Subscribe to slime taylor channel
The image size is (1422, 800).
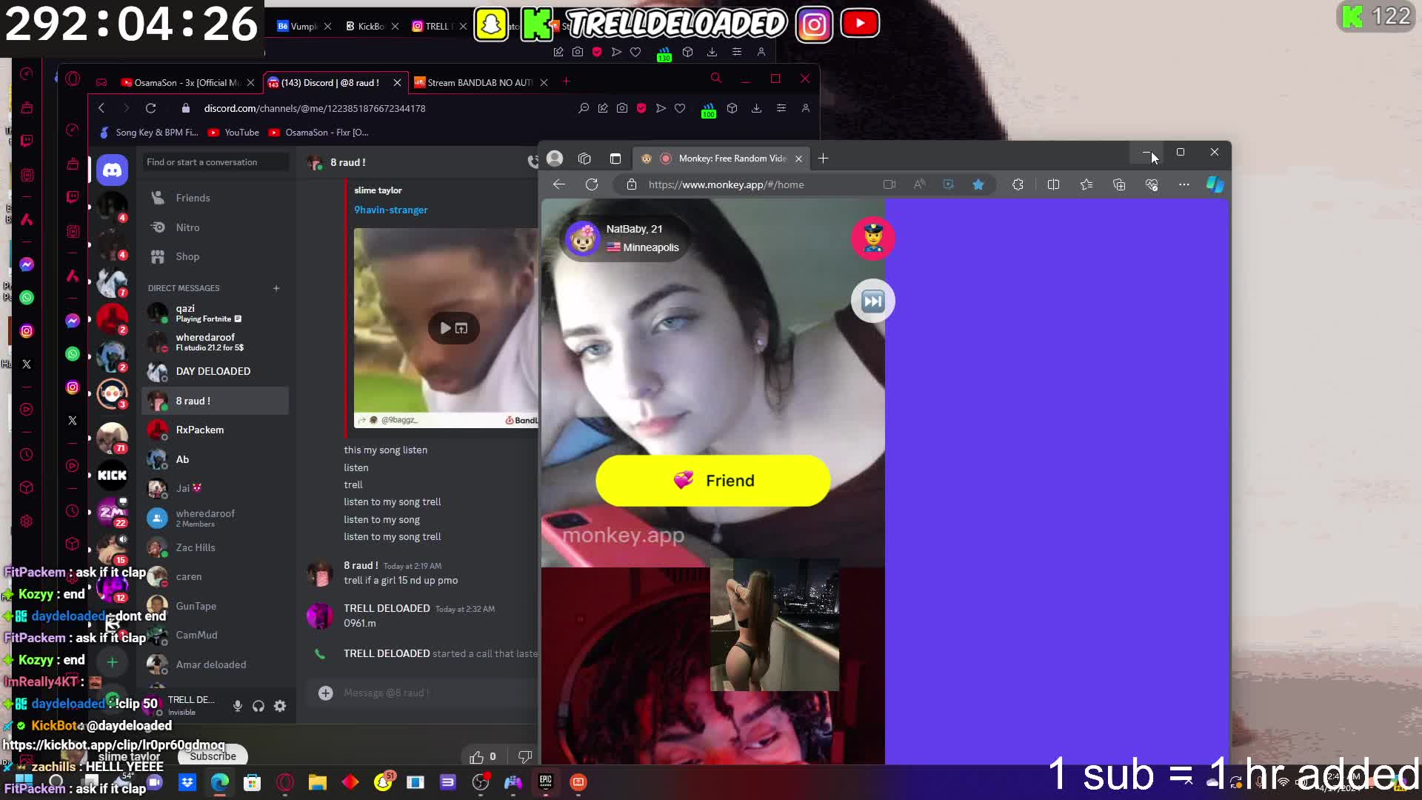(x=213, y=756)
